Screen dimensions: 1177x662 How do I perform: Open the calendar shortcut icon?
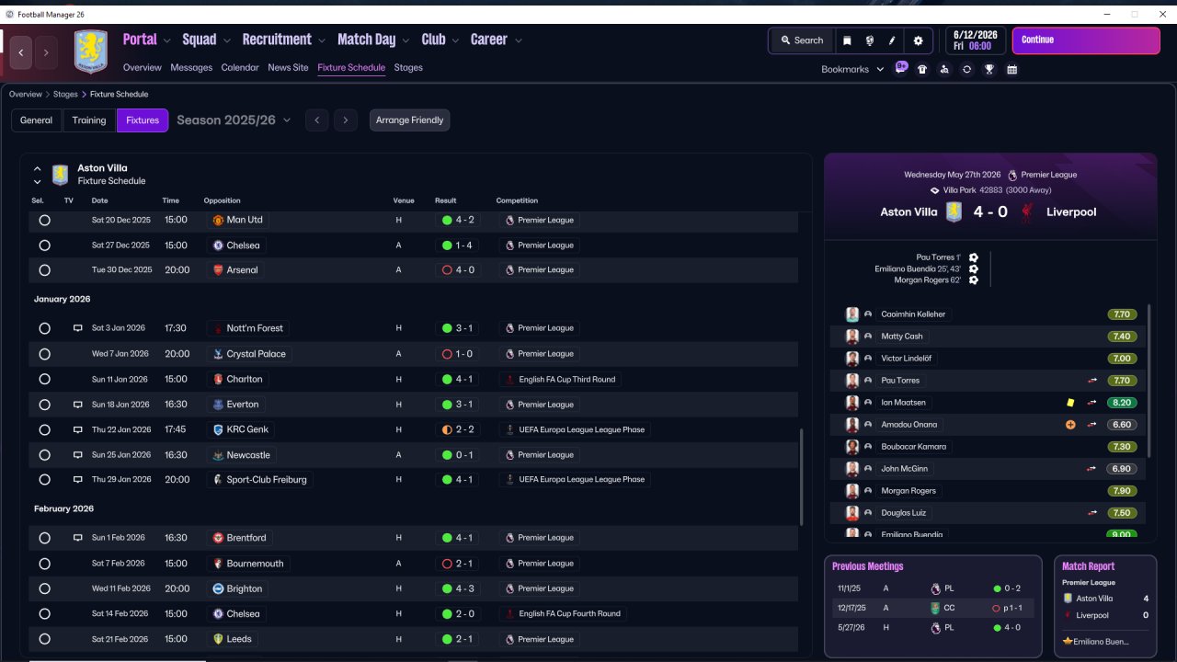[1012, 69]
